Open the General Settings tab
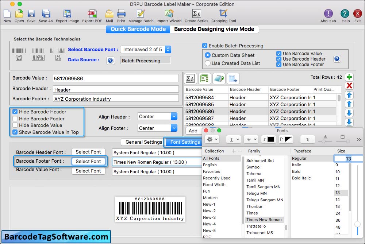This screenshot has height=244, width=365. (143, 142)
